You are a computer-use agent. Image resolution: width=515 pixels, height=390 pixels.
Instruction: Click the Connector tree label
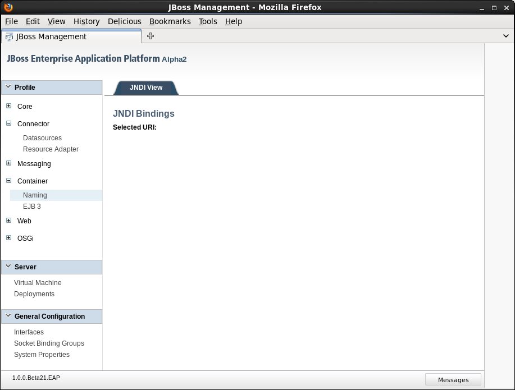click(x=33, y=124)
